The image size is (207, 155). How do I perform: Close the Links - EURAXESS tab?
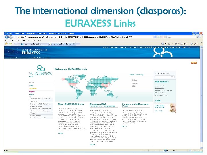(74, 44)
